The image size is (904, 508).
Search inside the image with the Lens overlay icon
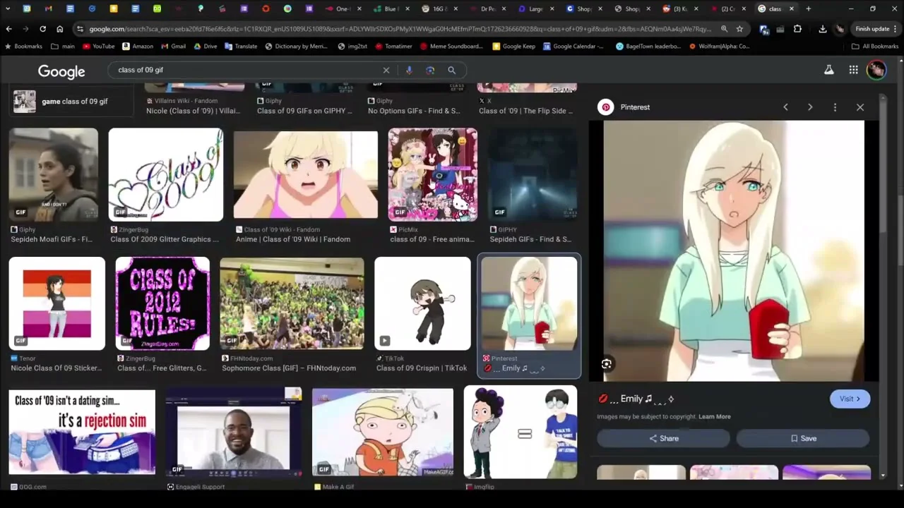point(607,364)
